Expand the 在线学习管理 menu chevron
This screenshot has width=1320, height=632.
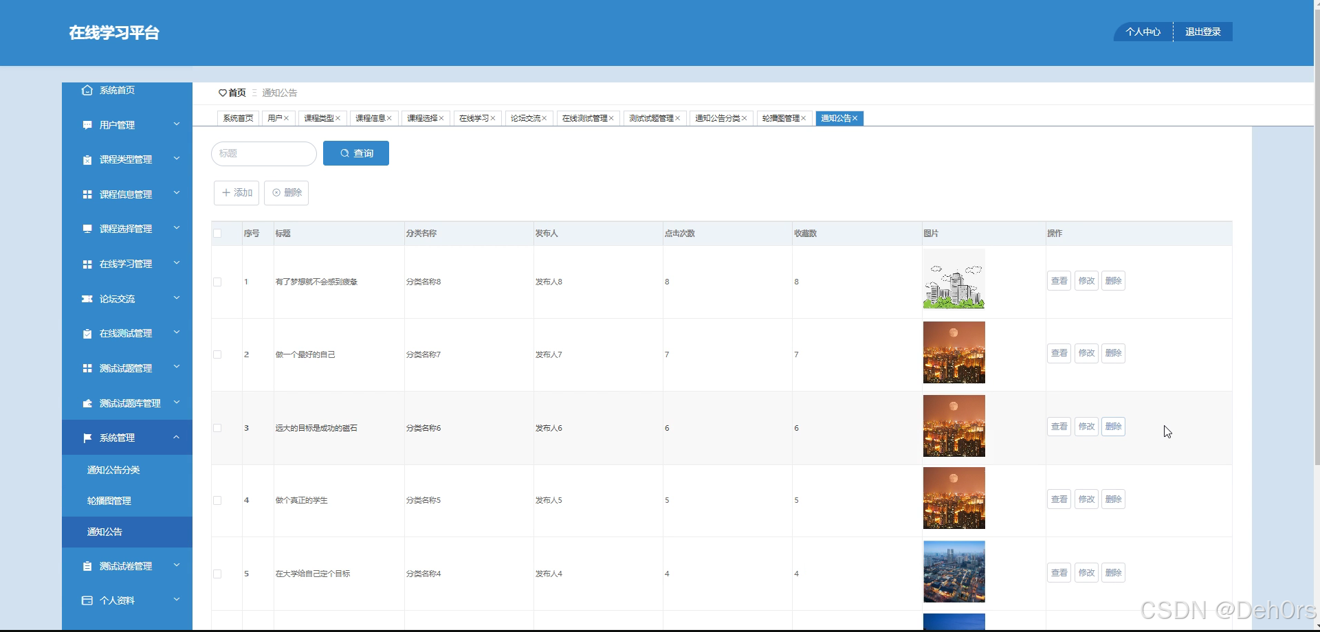[177, 263]
